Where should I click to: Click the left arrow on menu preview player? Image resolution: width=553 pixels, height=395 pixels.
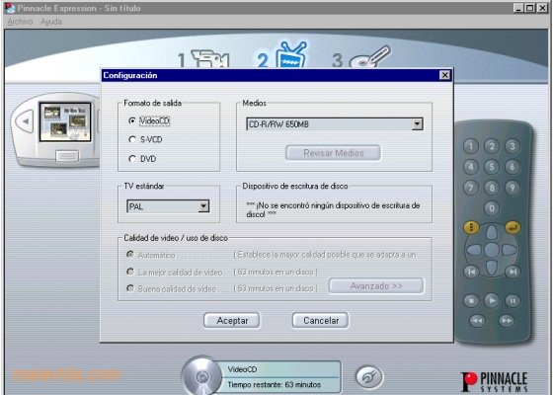click(x=25, y=121)
